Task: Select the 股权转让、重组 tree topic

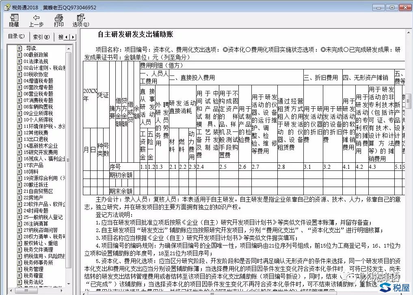Action: 41,243
